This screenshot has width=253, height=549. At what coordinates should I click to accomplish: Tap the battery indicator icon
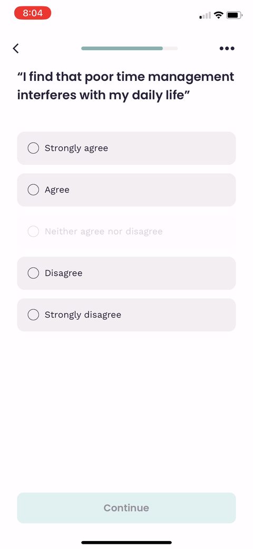click(x=234, y=15)
